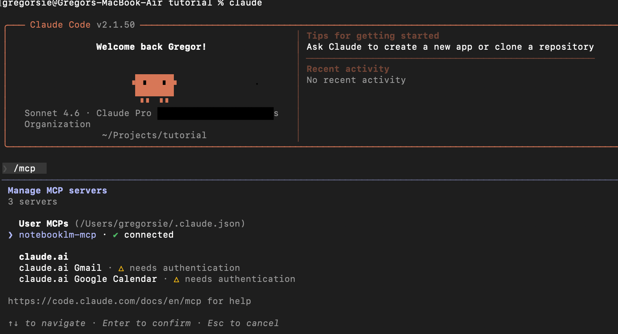Enable authentication for claude.ai Gmail
618x334 pixels.
[x=60, y=268]
